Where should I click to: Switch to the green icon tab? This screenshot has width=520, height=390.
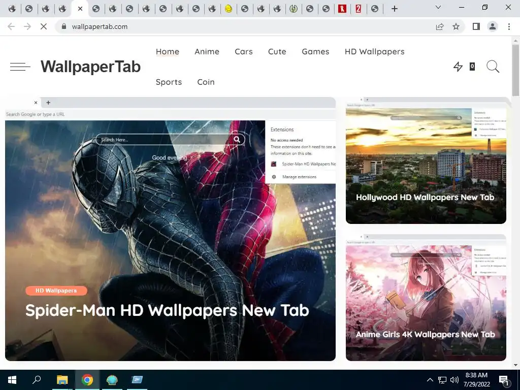pos(293,9)
